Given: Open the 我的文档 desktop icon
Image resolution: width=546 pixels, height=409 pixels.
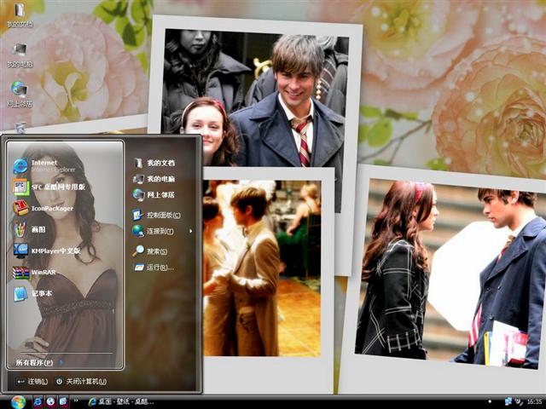Looking at the screenshot, I should tap(19, 14).
